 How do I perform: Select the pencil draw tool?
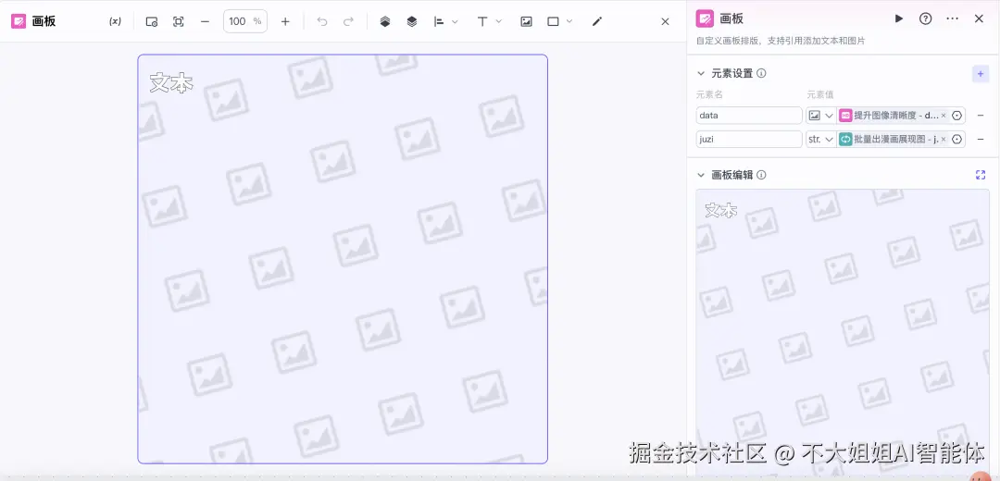(597, 21)
